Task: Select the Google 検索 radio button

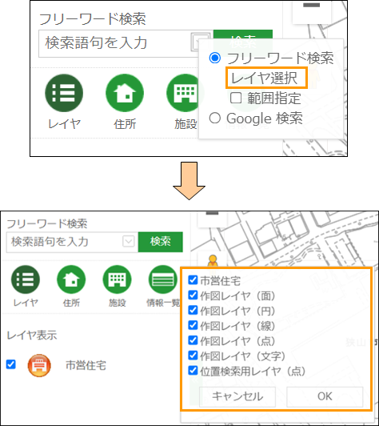Action: point(215,118)
